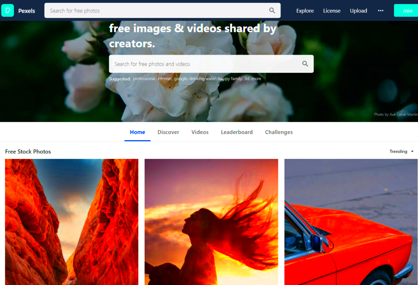Open the three-dots more options menu
Screen dimensions: 418x285
[380, 11]
